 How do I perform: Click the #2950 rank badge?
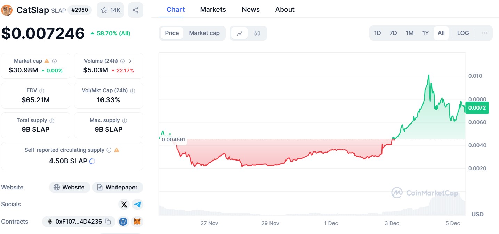[x=79, y=10]
